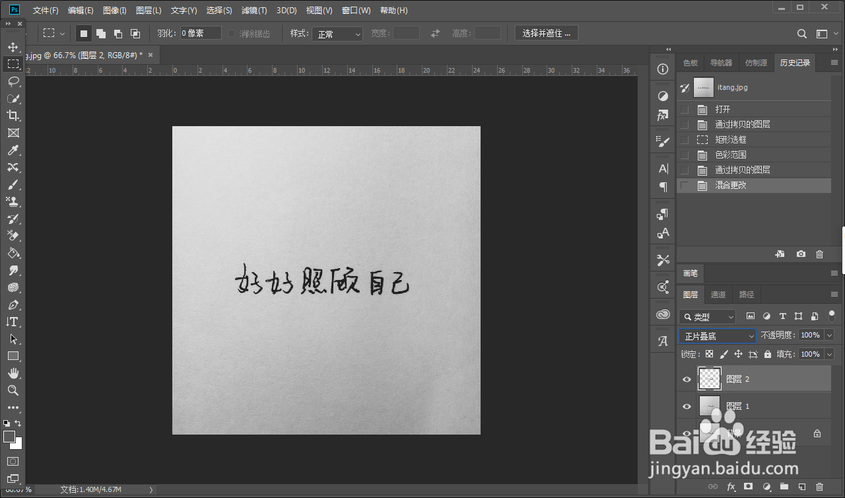The image size is (845, 498).
Task: Open layer style fx menu at bottom
Action: tap(731, 487)
